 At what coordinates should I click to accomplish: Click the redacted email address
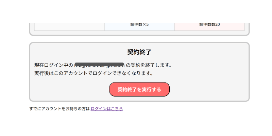(99, 65)
